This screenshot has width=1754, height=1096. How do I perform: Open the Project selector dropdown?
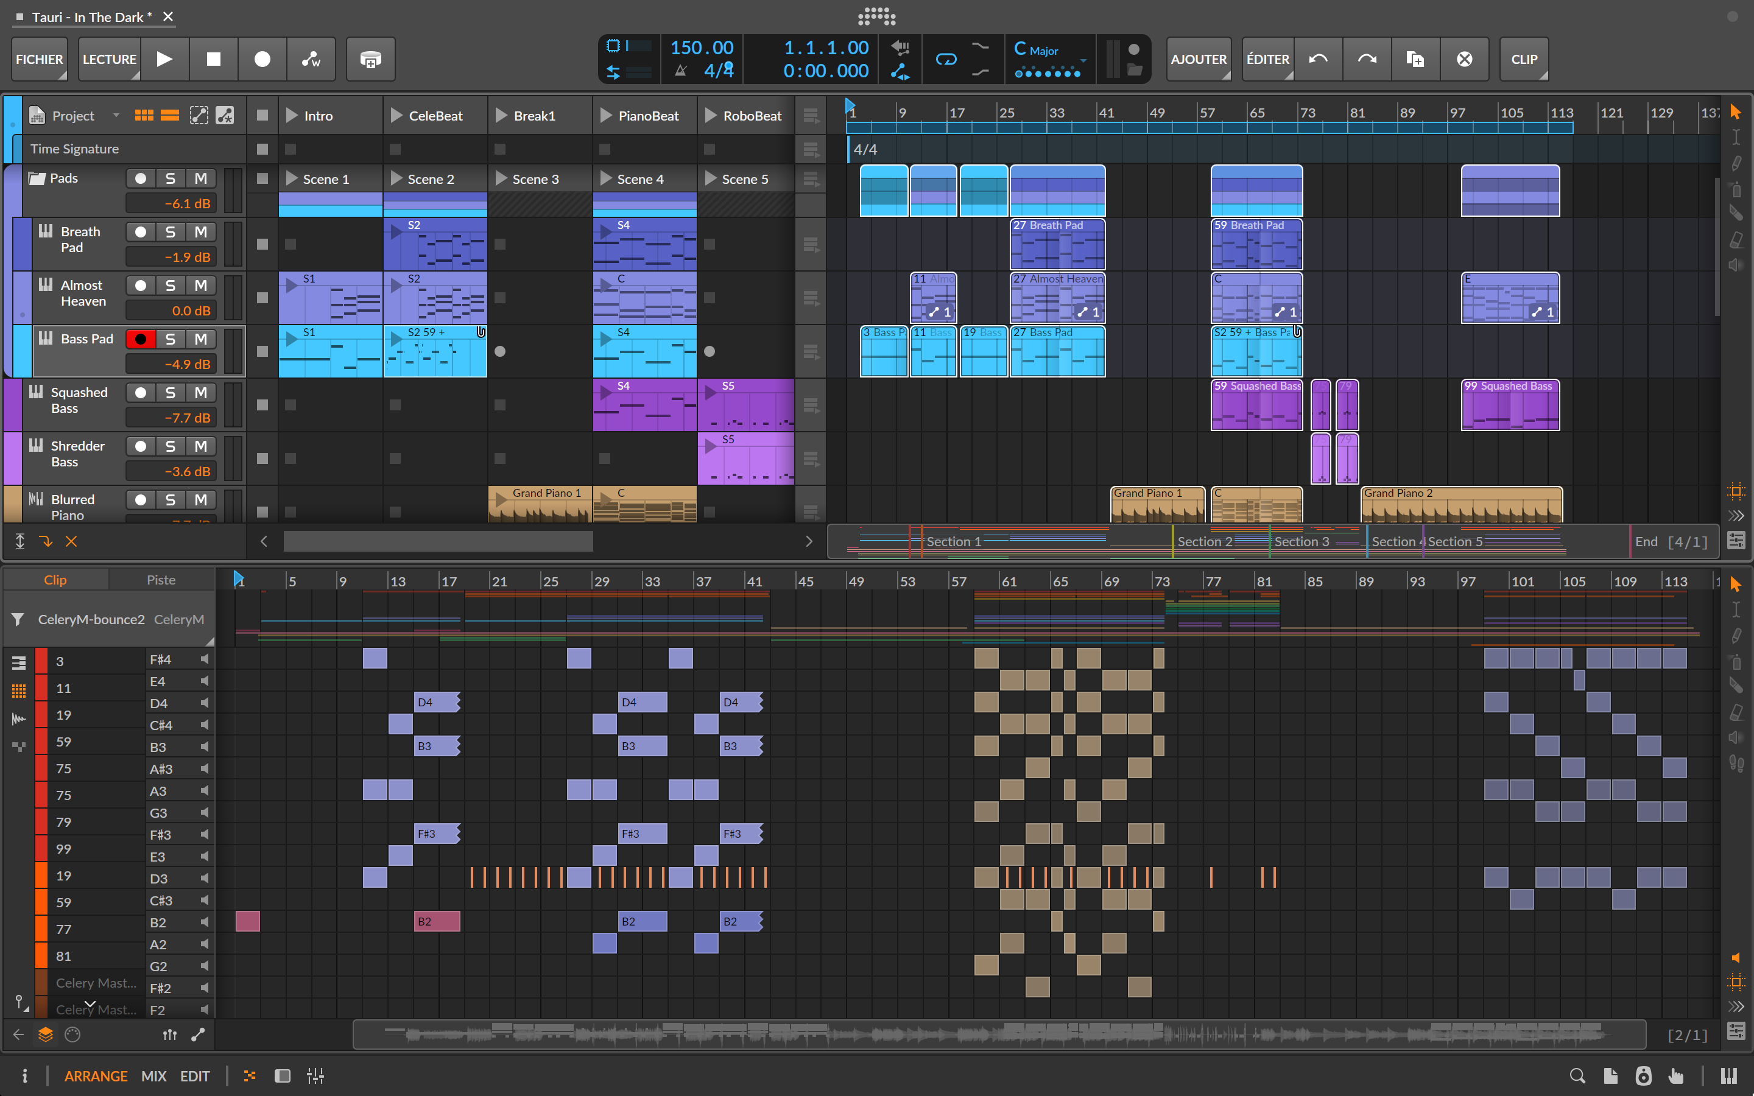pos(117,114)
